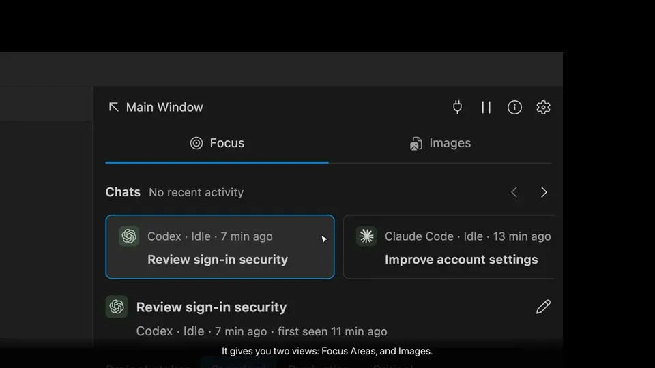Switch to the Images tab
Viewport: 655px width, 368px height.
pos(440,143)
